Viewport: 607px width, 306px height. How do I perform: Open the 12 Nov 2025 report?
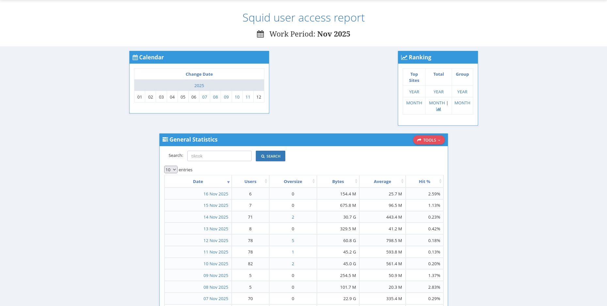click(x=216, y=240)
